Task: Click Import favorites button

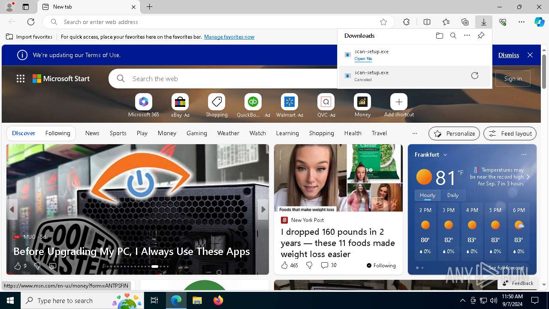Action: click(x=29, y=37)
